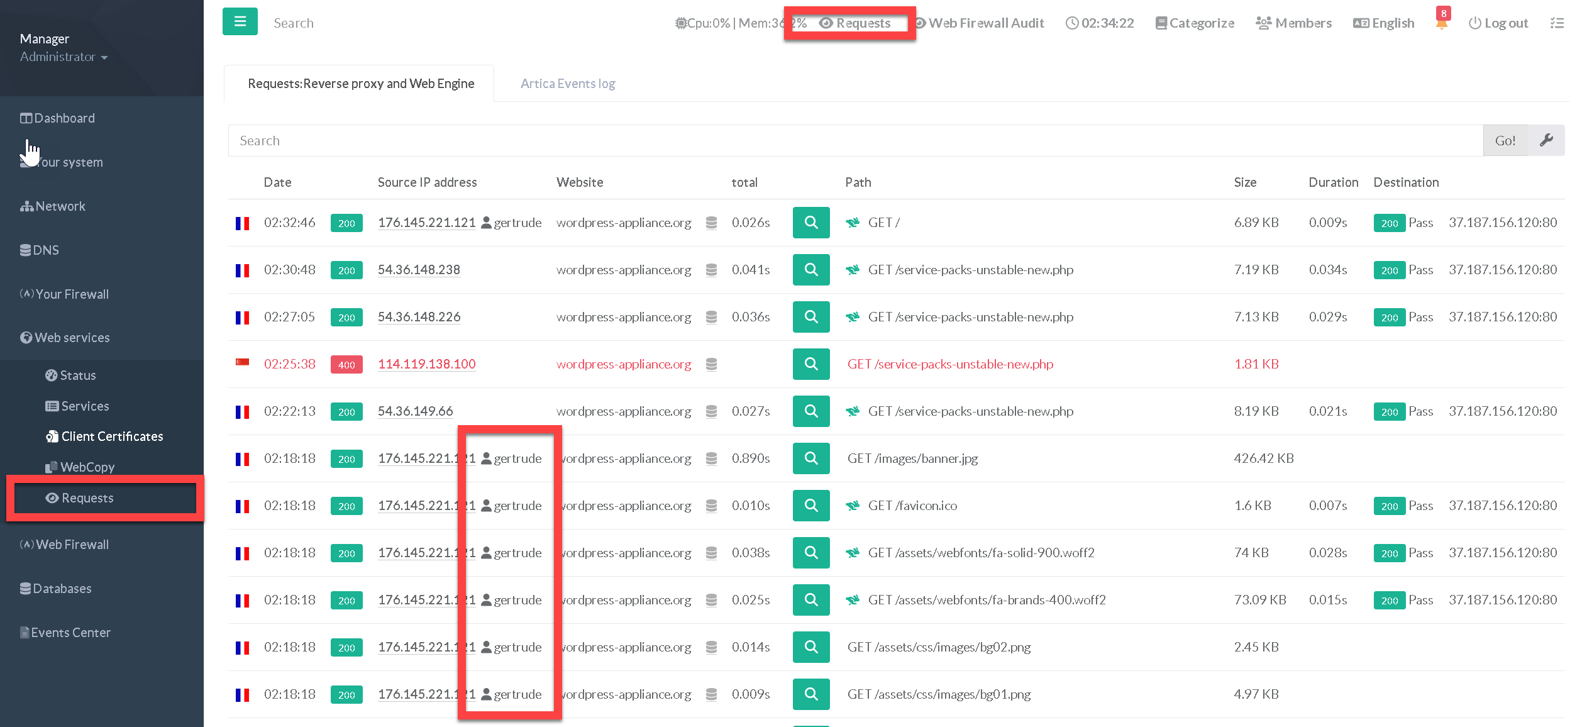
Task: Click database icon in 02:30:48 row
Action: pos(711,270)
